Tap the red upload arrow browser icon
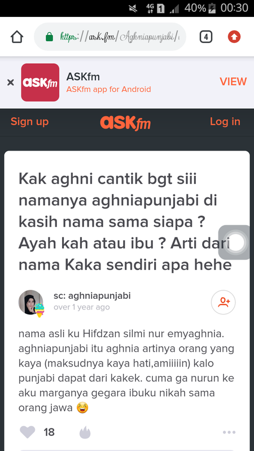 coord(234,37)
